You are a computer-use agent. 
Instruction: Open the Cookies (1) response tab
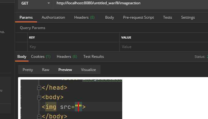[41, 57]
